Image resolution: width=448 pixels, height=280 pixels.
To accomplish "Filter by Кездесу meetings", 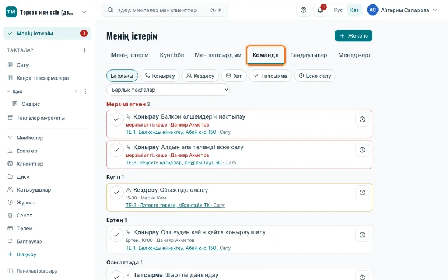I will coord(200,76).
